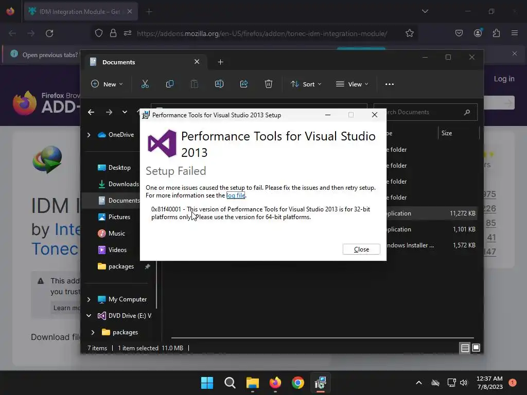The image size is (527, 395).
Task: Open a new Firefox tab
Action: (x=149, y=12)
